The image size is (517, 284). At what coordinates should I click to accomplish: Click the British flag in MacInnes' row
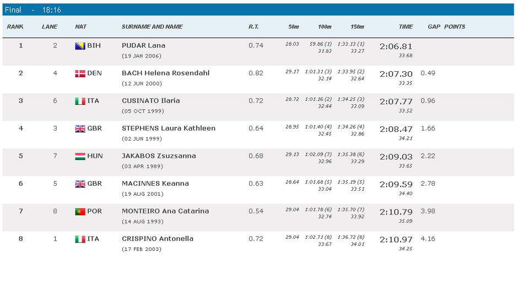(x=80, y=184)
